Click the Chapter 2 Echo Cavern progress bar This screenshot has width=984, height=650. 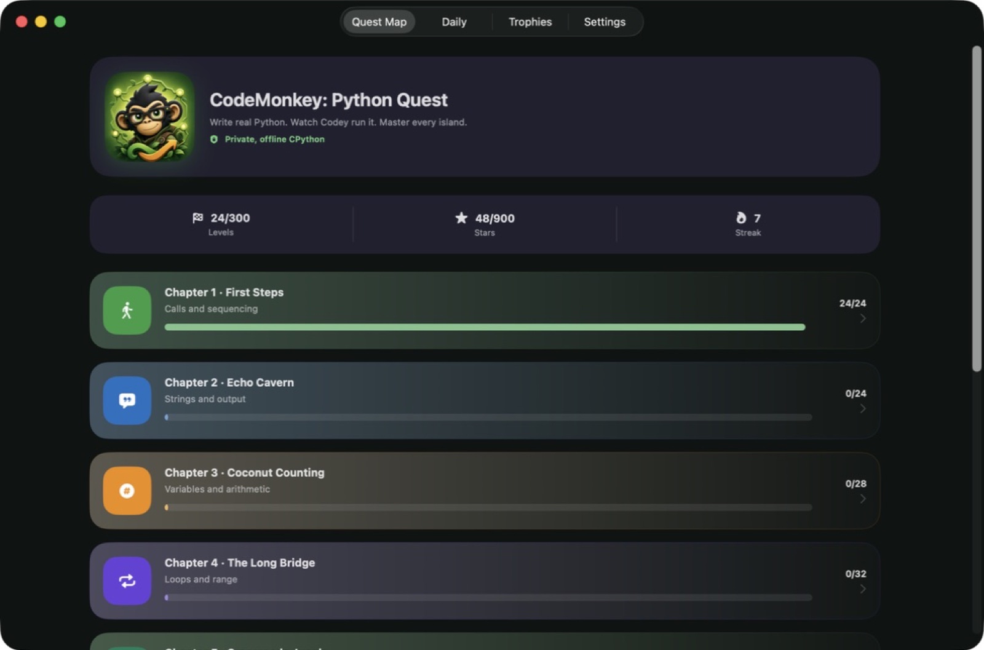point(488,418)
